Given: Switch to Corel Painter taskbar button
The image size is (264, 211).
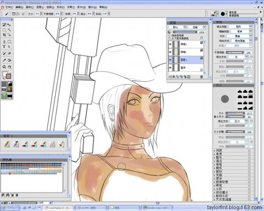Looking at the screenshot, I should (58, 208).
